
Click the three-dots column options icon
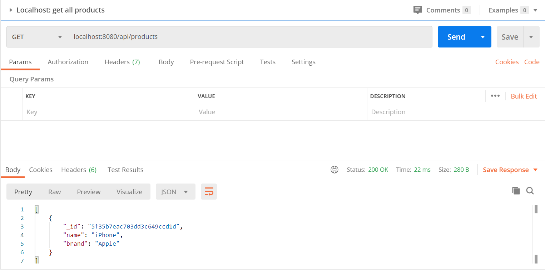point(495,96)
